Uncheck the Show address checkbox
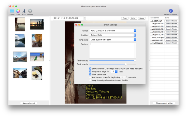This screenshot has height=117, width=187. [x=90, y=69]
